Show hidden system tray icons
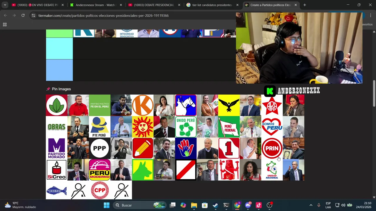This screenshot has height=211, width=376. [311, 205]
